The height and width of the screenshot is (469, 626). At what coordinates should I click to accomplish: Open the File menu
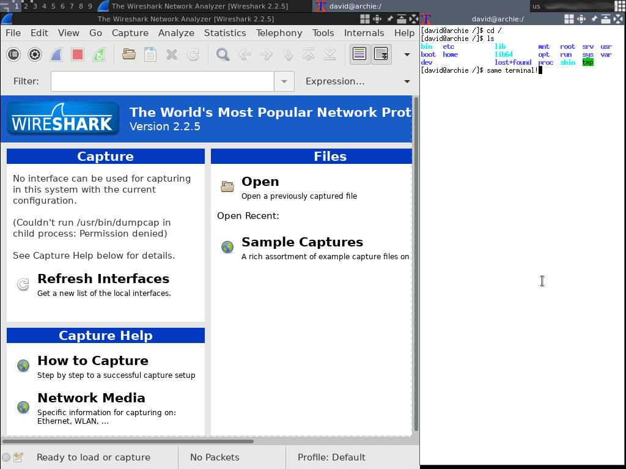pos(13,33)
